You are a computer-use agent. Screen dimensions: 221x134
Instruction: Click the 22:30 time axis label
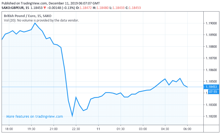(x=76, y=129)
